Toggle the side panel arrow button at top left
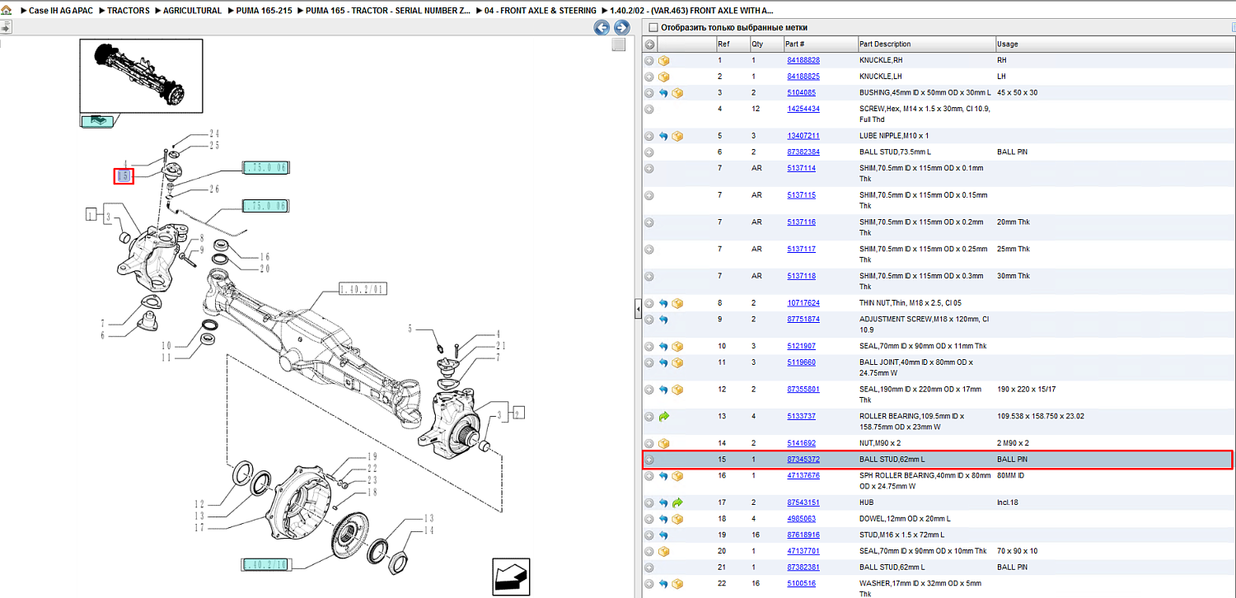Viewport: 1236px width, 598px height. 5,27
